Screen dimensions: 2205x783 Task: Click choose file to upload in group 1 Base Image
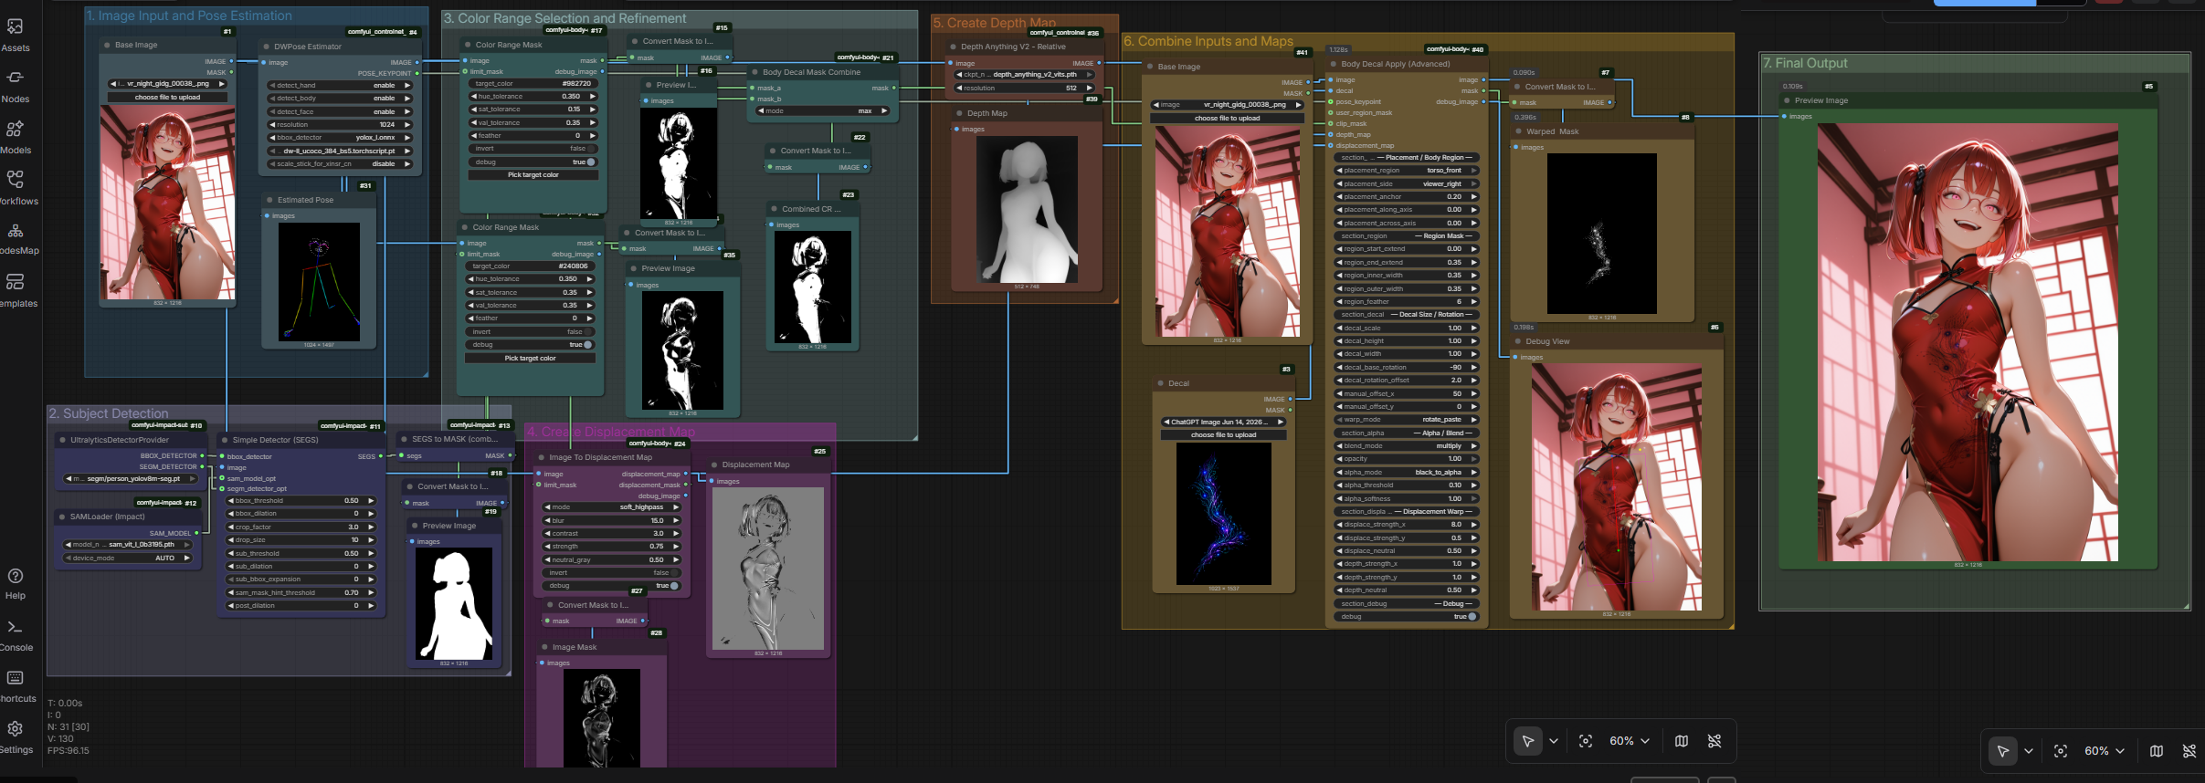167,97
